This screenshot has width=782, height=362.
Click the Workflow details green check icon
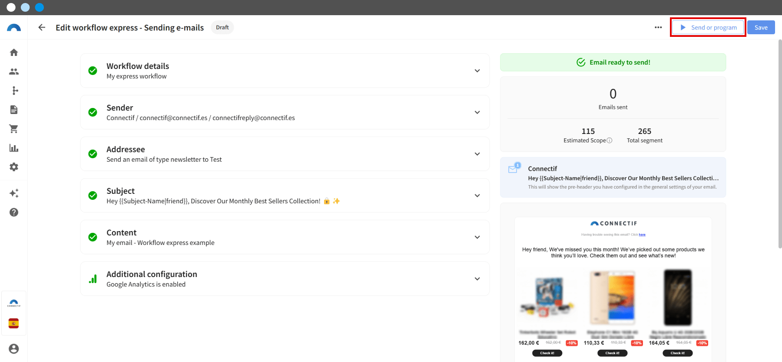(93, 71)
